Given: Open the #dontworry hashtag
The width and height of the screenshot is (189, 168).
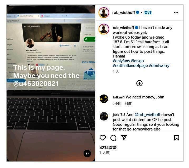Looking at the screenshot, I should [159, 66].
